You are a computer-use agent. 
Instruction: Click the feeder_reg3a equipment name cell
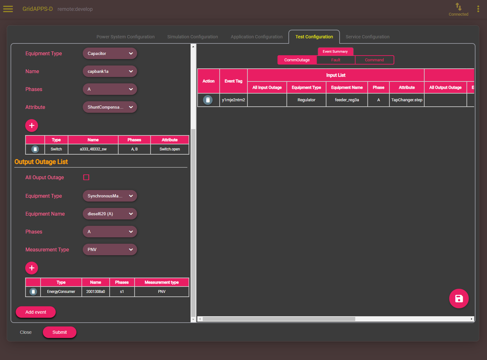click(x=347, y=100)
